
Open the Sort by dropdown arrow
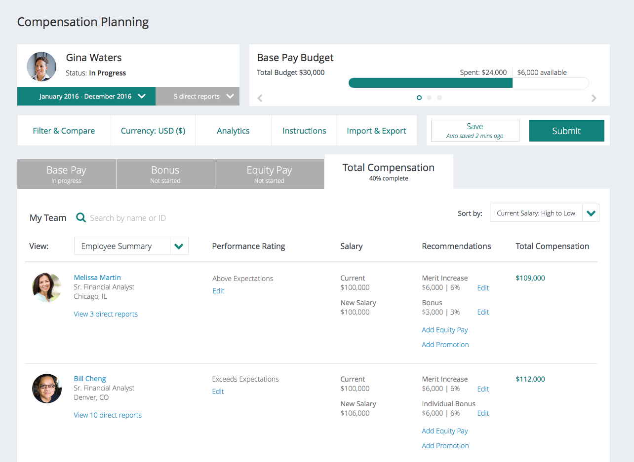point(591,213)
